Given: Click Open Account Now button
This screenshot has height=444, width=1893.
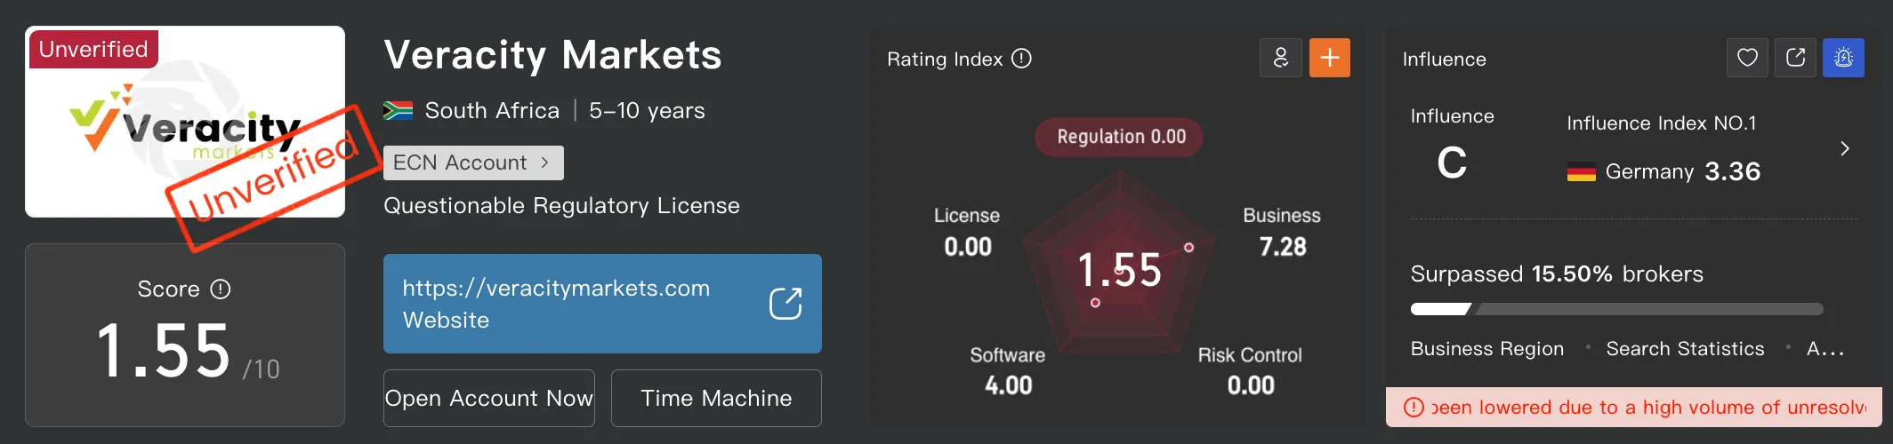Looking at the screenshot, I should coord(489,398).
